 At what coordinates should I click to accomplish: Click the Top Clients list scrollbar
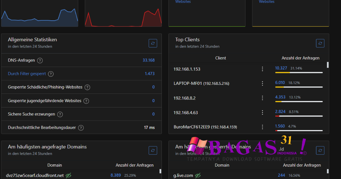click(x=328, y=65)
